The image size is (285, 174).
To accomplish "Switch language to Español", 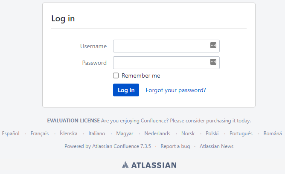I will click(11, 133).
